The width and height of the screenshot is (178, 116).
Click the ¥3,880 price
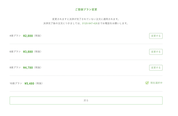[x=28, y=52]
